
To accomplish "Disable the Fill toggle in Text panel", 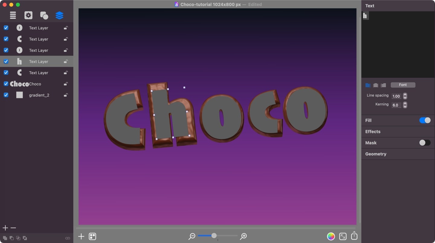I will tap(425, 120).
